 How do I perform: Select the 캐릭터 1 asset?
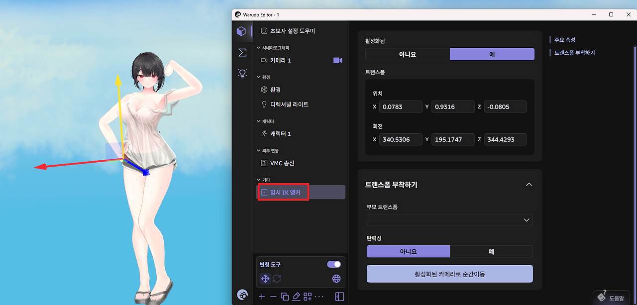click(301, 134)
